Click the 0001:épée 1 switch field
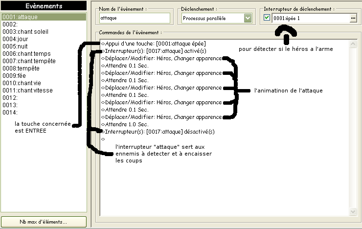This screenshot has height=229, width=362. 311,18
